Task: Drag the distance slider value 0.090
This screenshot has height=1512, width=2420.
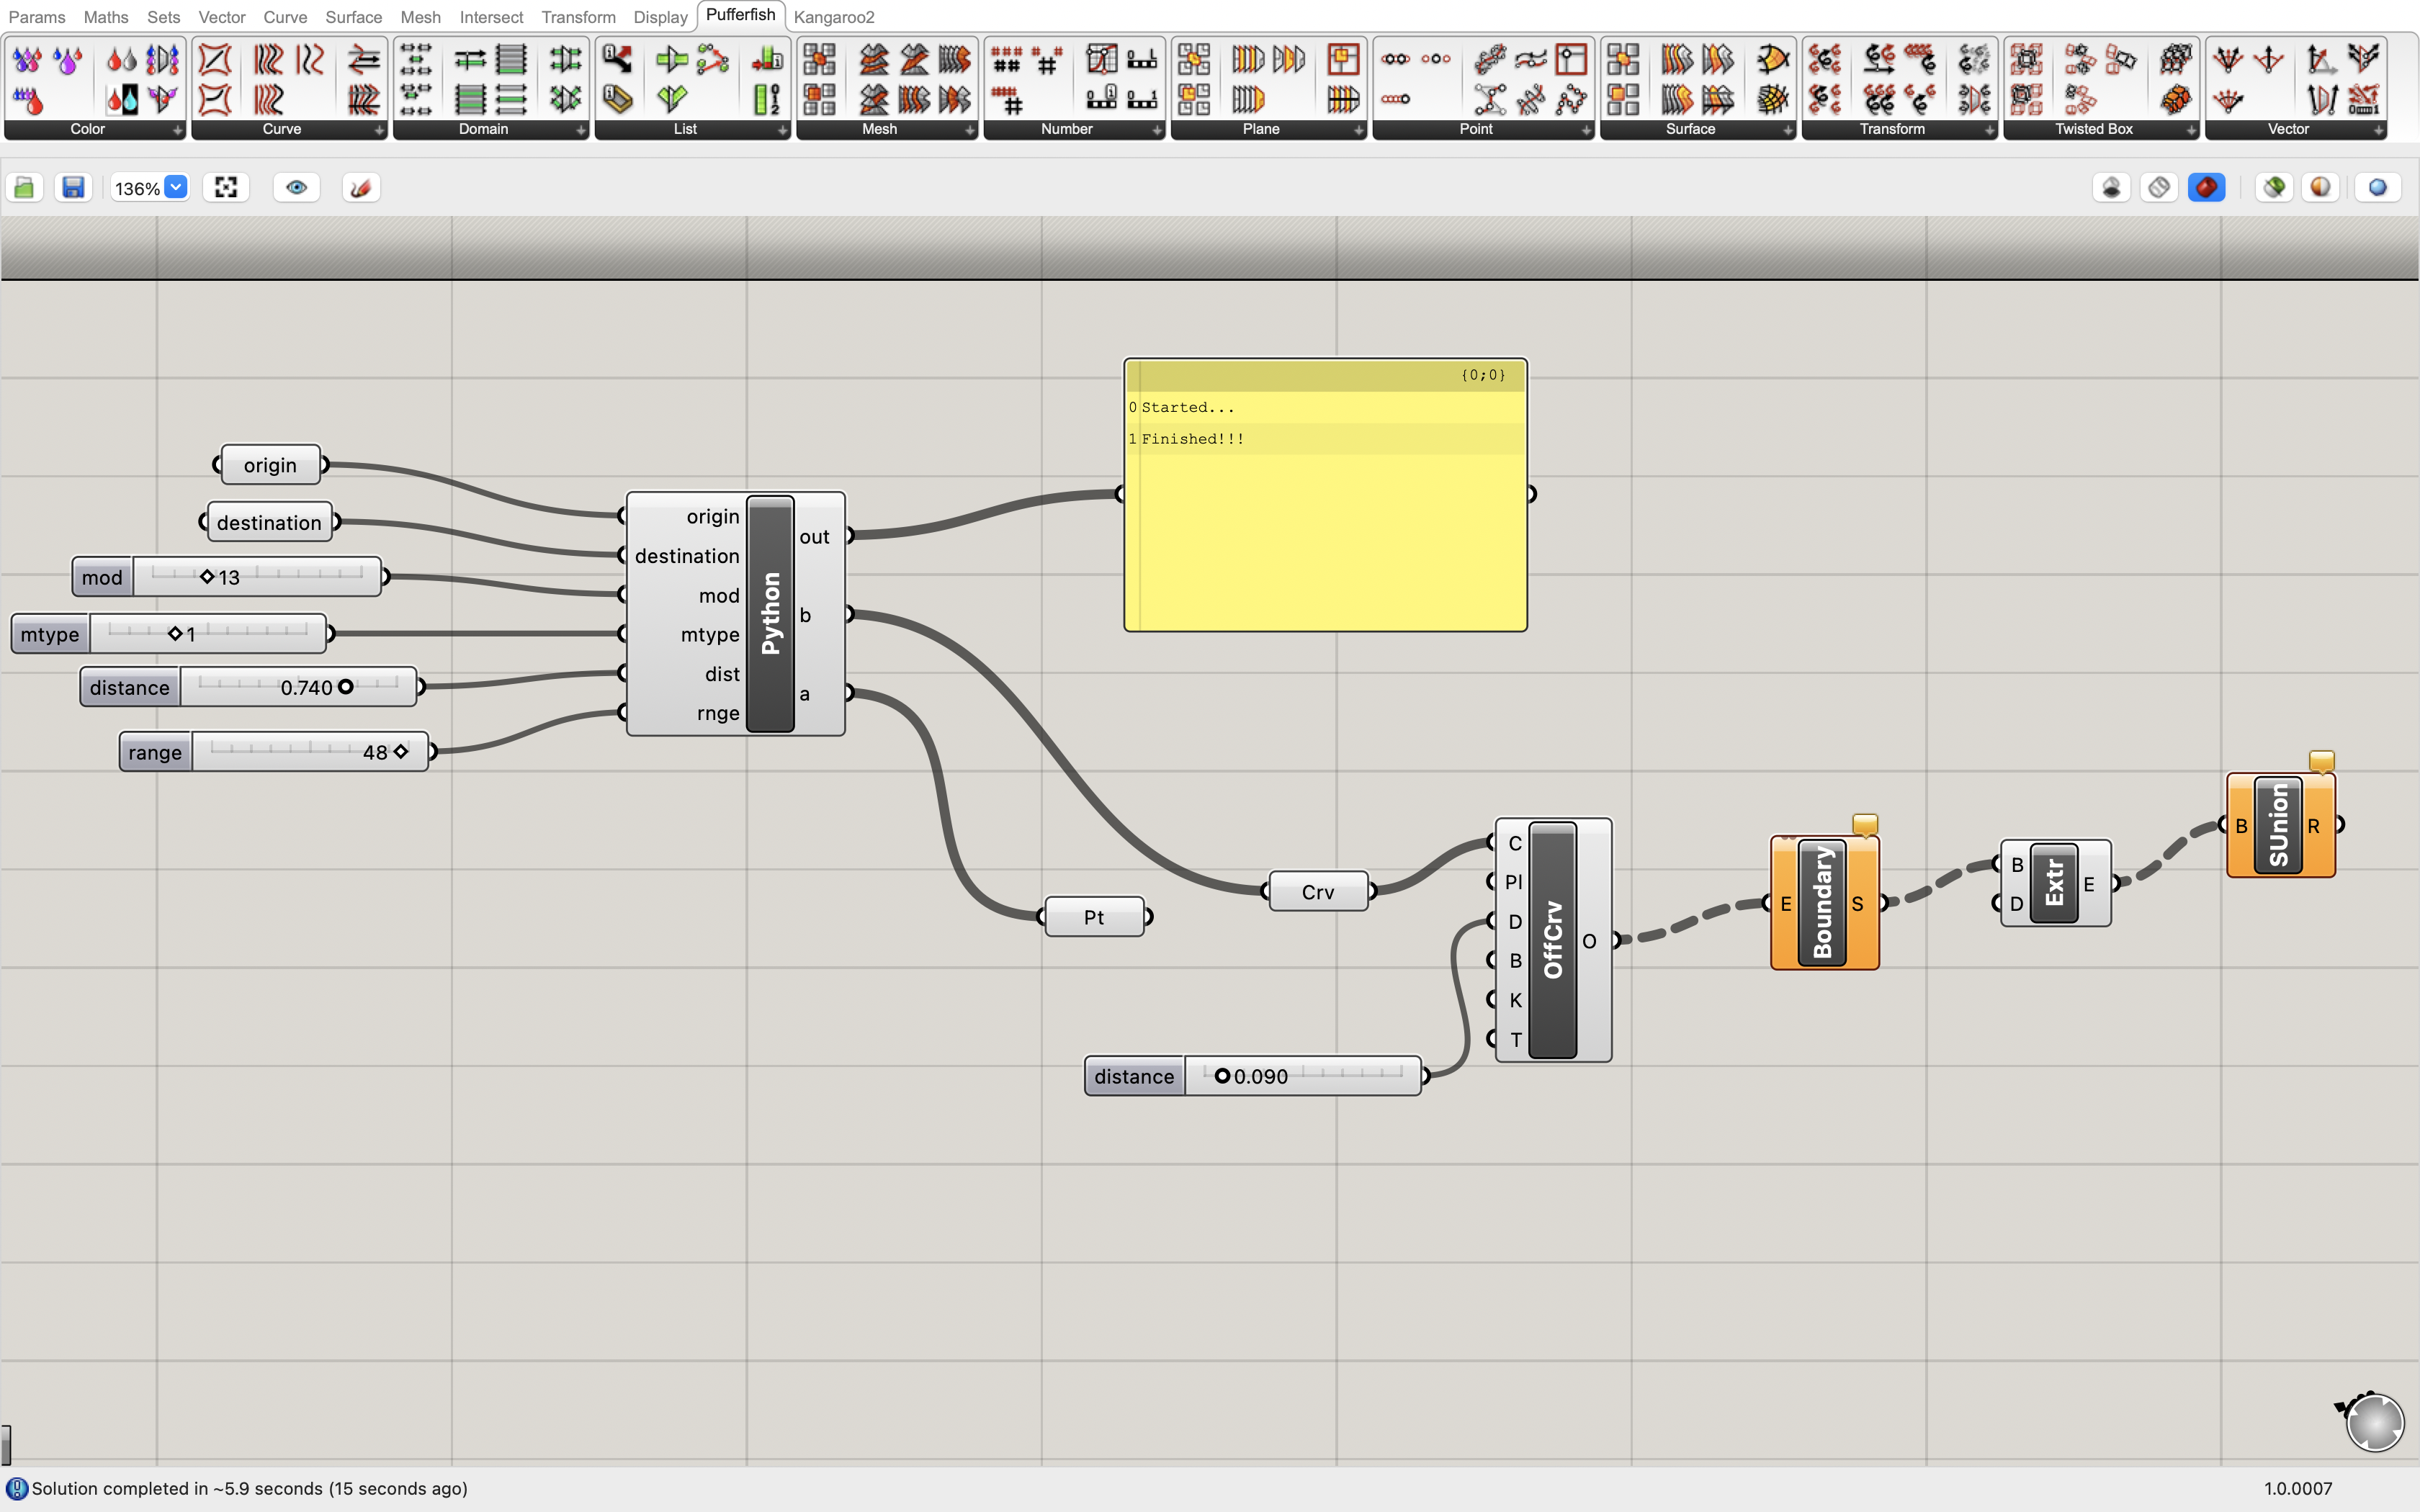Action: (x=1219, y=1076)
